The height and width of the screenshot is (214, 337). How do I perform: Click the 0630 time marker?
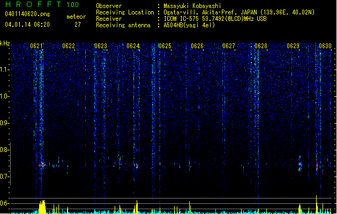point(325,46)
